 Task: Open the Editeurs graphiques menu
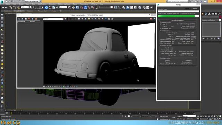tap(64, 4)
